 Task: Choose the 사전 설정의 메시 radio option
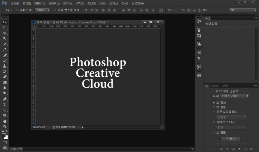coord(214,112)
